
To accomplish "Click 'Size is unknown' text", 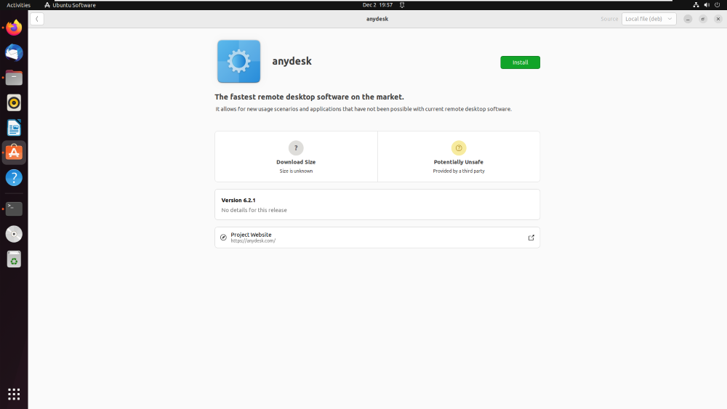I will [x=296, y=171].
